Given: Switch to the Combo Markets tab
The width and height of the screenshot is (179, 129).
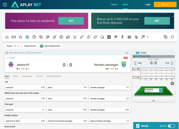Looking at the screenshot, I should [54, 76].
